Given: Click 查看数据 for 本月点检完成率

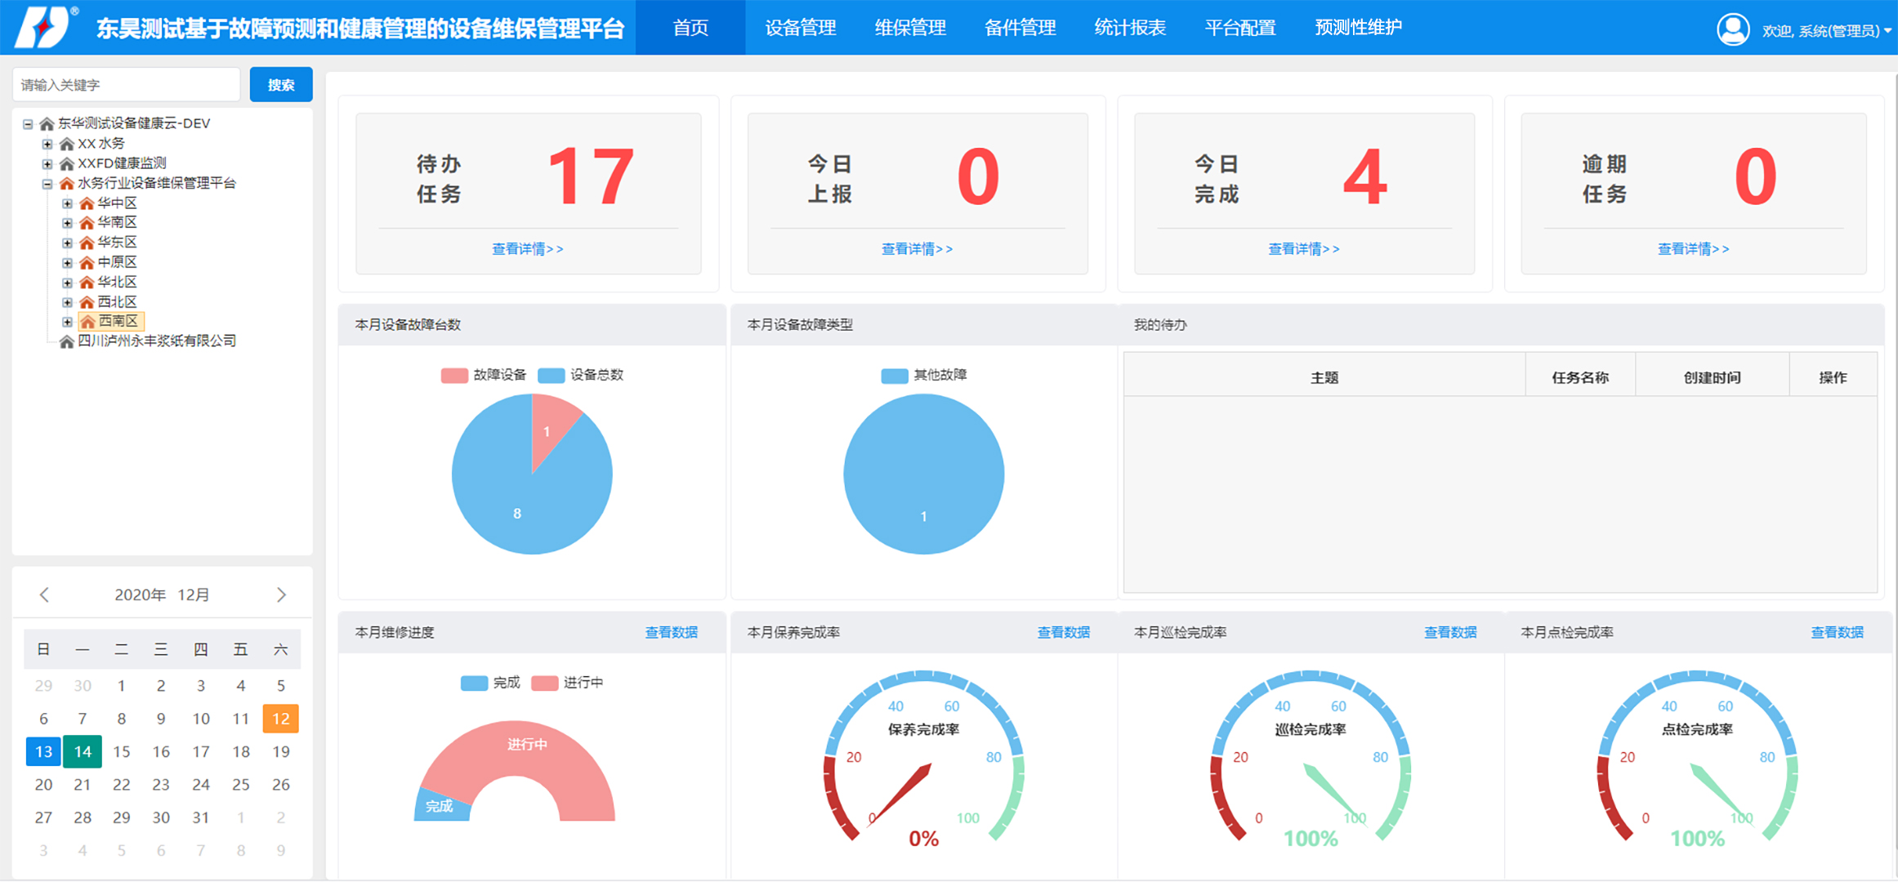Looking at the screenshot, I should click(x=1837, y=632).
